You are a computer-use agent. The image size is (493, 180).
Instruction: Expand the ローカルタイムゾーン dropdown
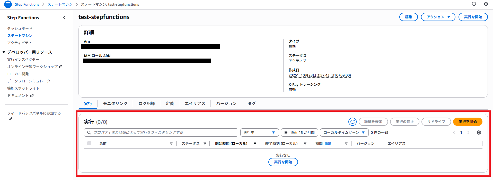[x=344, y=132]
